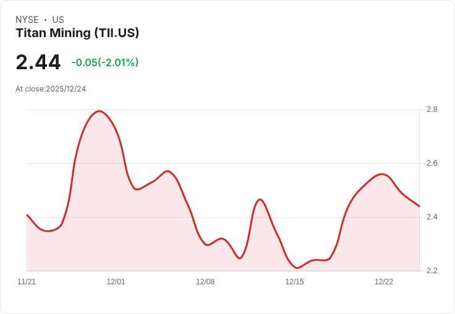Select the 12/01 date axis label

tap(116, 282)
